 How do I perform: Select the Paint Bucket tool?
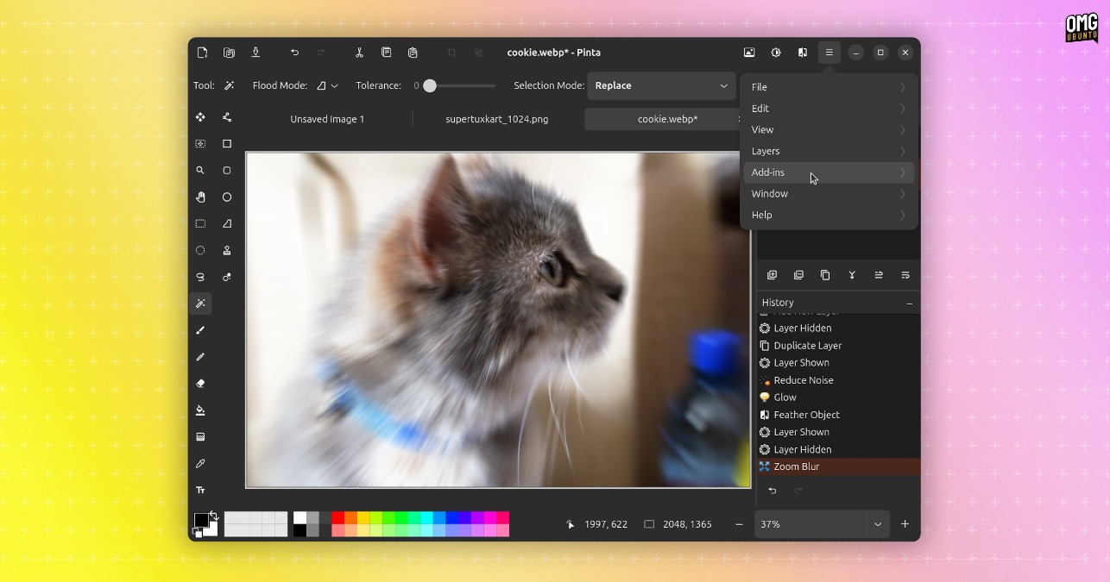pyautogui.click(x=200, y=410)
